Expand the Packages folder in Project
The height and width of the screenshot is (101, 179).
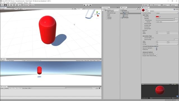click(x=121, y=18)
